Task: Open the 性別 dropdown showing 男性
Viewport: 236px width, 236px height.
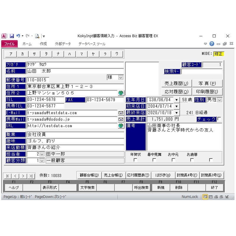Action: tap(220, 100)
